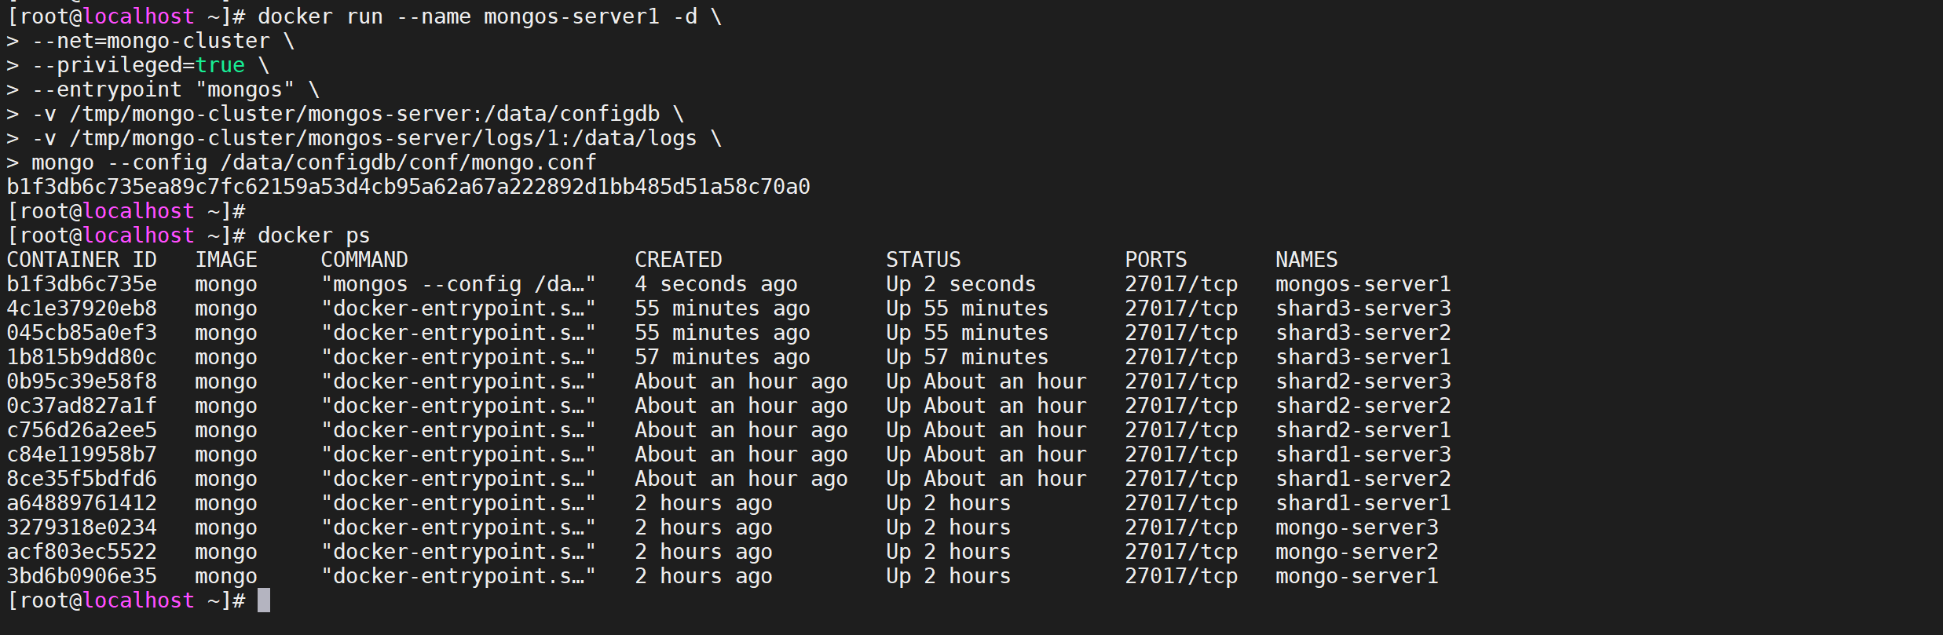Click container ID 045cb85a0ef3
The width and height of the screenshot is (1943, 635).
82,333
